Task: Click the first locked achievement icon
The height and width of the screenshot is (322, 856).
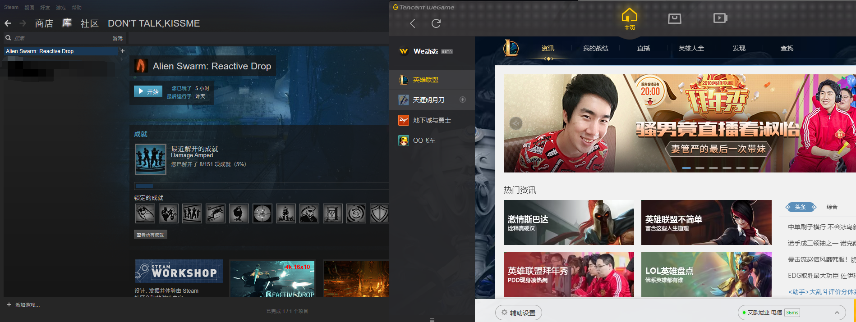Action: 145,213
